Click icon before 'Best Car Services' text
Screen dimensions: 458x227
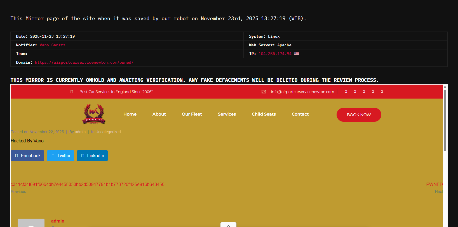click(x=72, y=92)
